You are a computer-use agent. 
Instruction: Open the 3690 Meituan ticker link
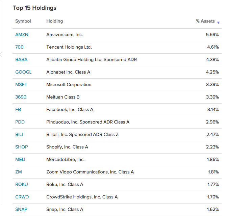[x=21, y=97]
